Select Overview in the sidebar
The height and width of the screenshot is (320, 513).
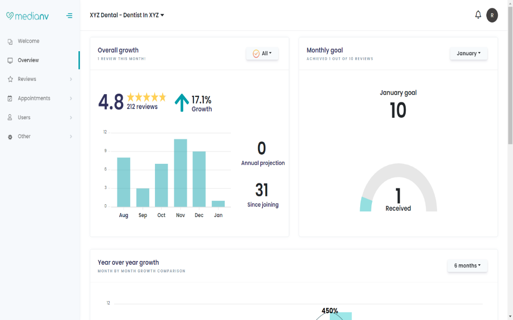pyautogui.click(x=28, y=60)
